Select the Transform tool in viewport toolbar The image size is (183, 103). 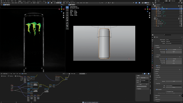click(x=67, y=20)
